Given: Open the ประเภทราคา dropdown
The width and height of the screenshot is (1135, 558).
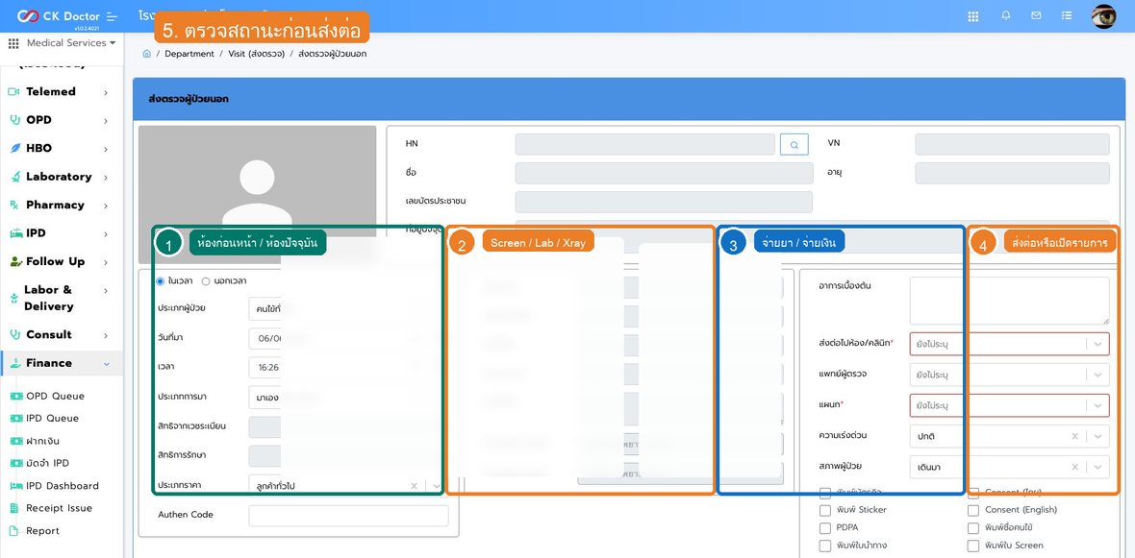Looking at the screenshot, I should [x=348, y=486].
